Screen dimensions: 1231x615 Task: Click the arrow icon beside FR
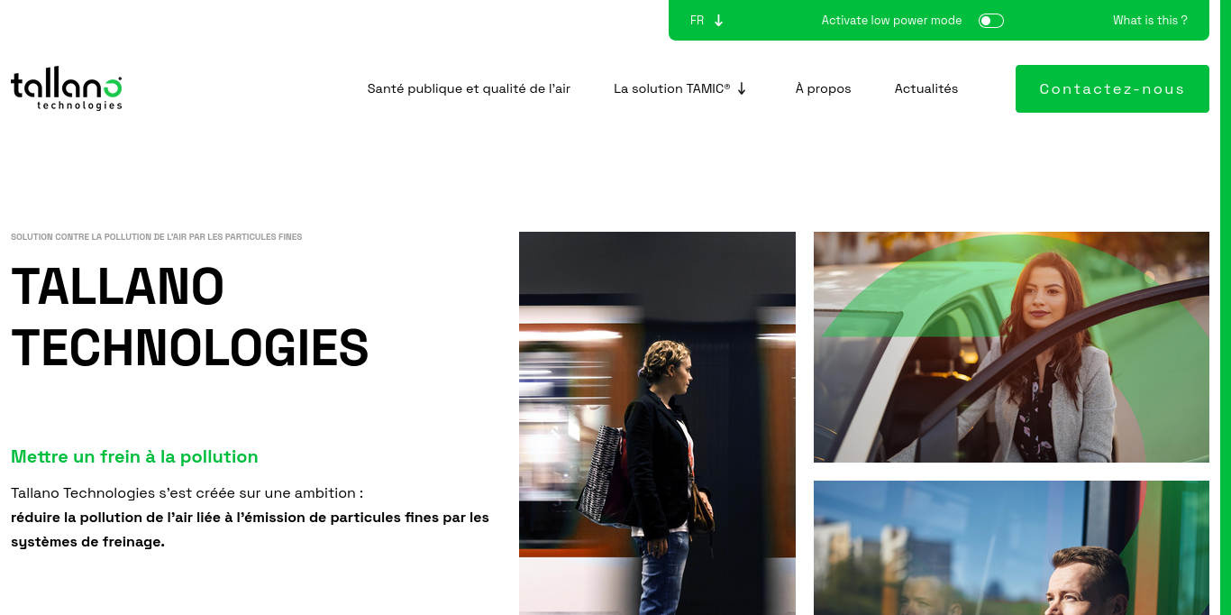718,21
